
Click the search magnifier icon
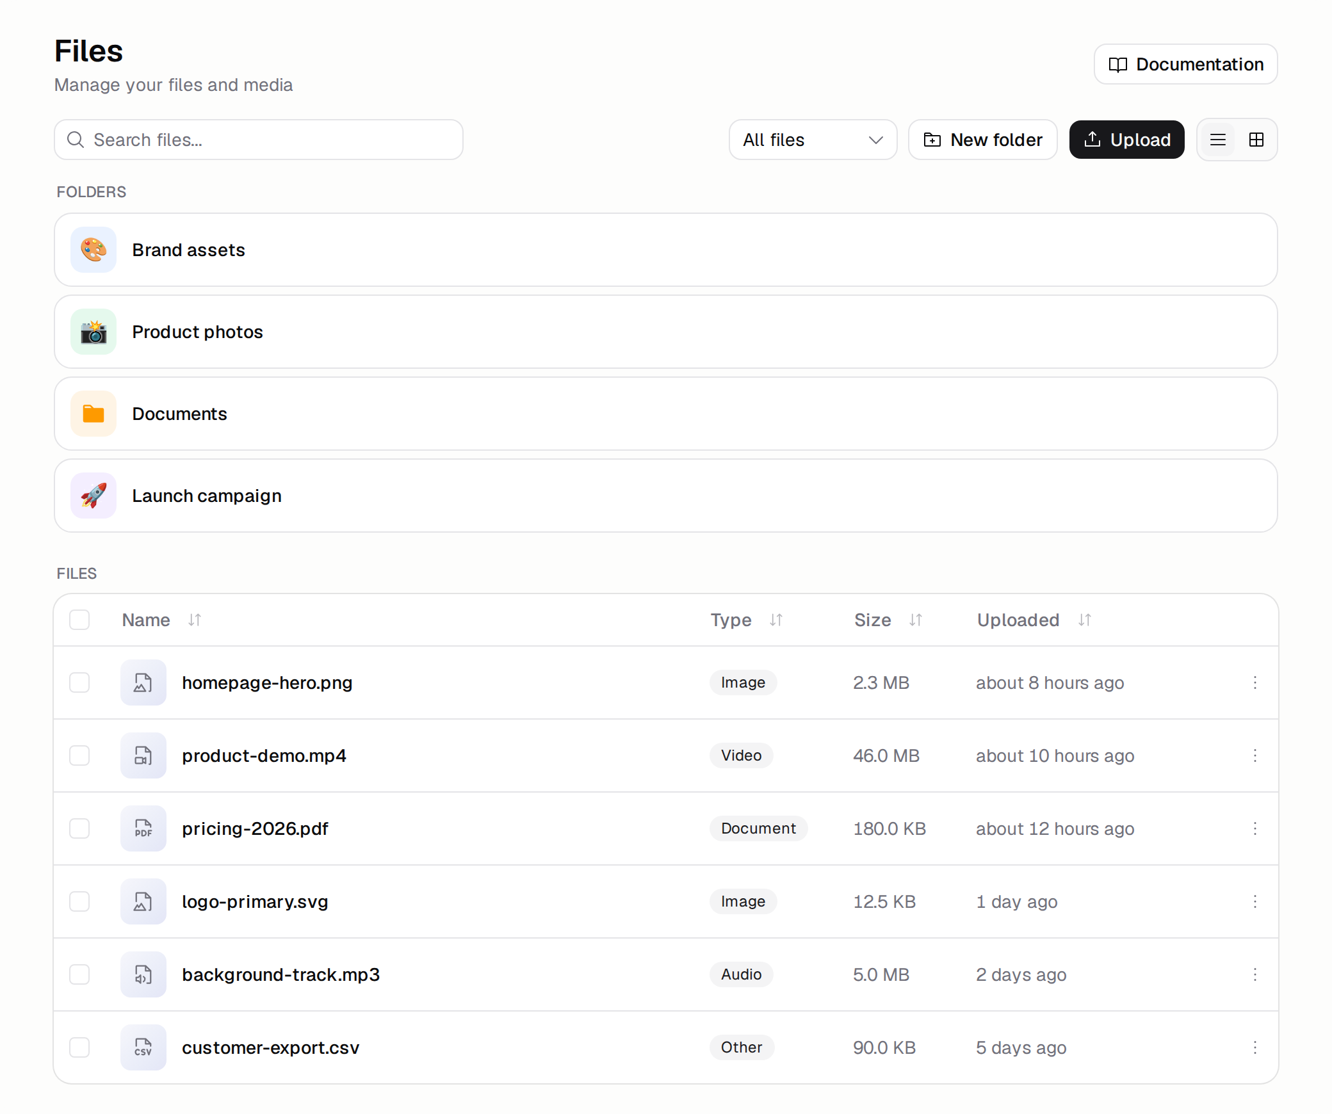pos(76,140)
